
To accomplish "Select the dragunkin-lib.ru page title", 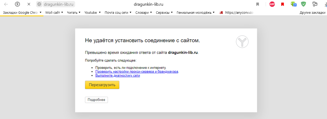I will pyautogui.click(x=149, y=4).
